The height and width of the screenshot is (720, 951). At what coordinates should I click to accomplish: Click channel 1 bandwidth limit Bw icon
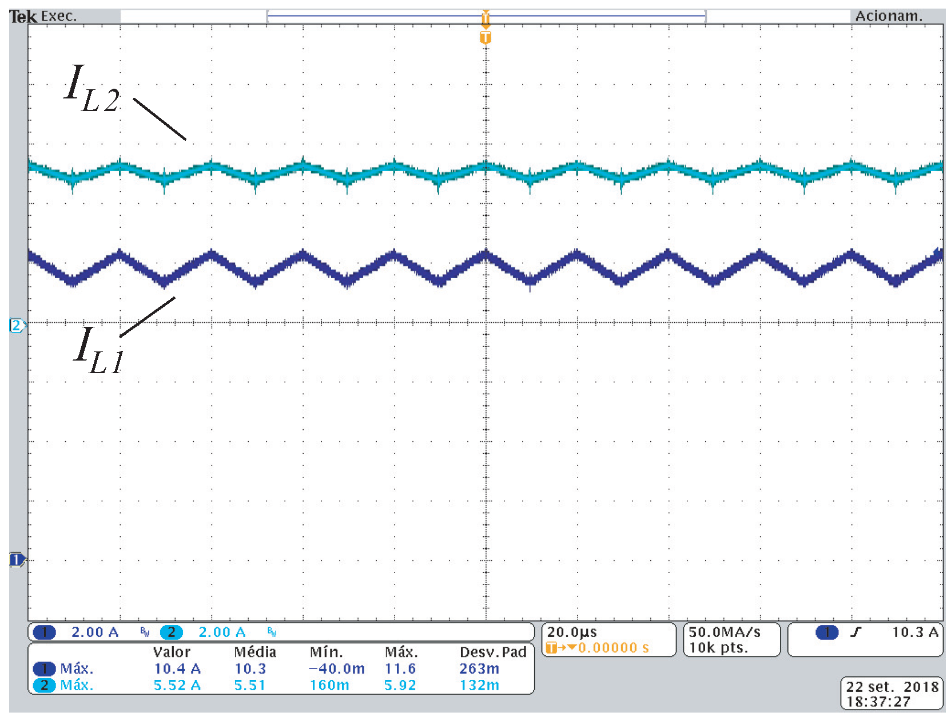click(145, 632)
